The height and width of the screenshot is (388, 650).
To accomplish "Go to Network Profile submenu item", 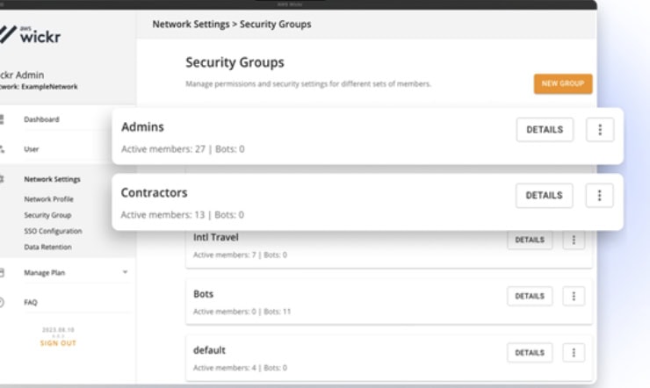I will [49, 199].
